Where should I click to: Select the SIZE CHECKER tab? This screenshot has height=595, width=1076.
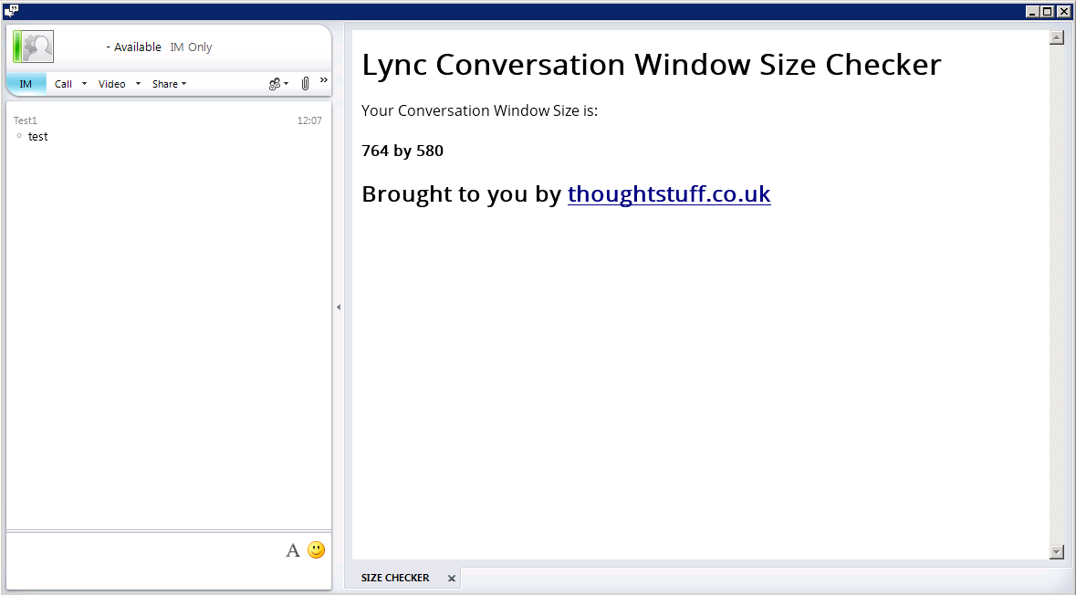pos(395,578)
